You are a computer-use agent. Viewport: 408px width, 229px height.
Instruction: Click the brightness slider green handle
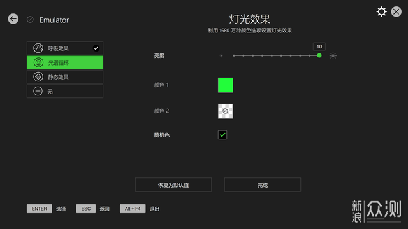coord(319,55)
